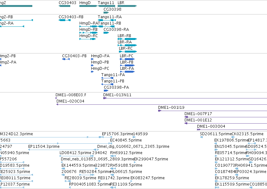Click the CG30403-PB protein label
The width and height of the screenshot is (267, 189).
[74, 56]
